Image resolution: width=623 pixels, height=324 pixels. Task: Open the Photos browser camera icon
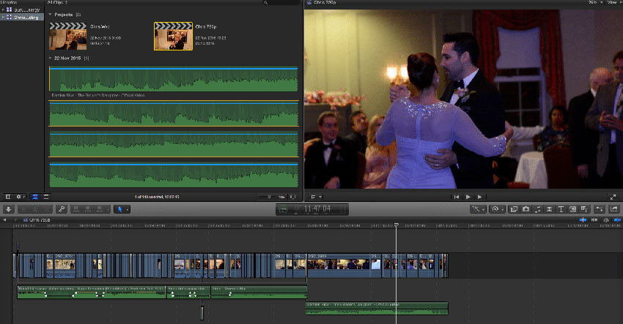[x=526, y=209]
